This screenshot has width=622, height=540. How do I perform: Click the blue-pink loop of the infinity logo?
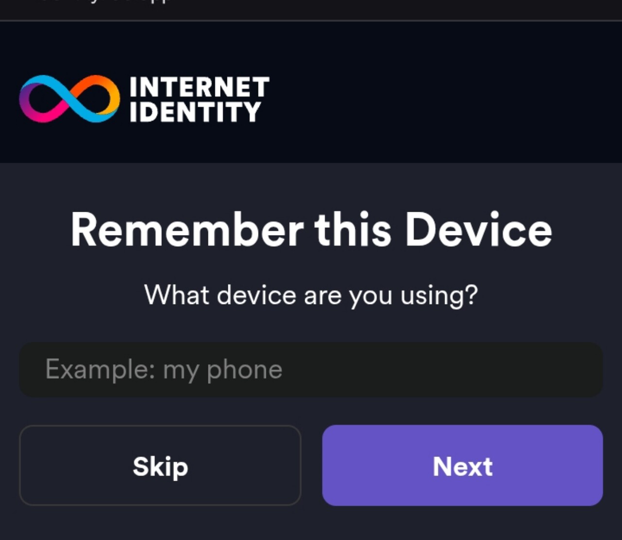(x=43, y=99)
